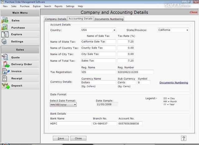
Task: Click the Save button
Action: [61, 138]
